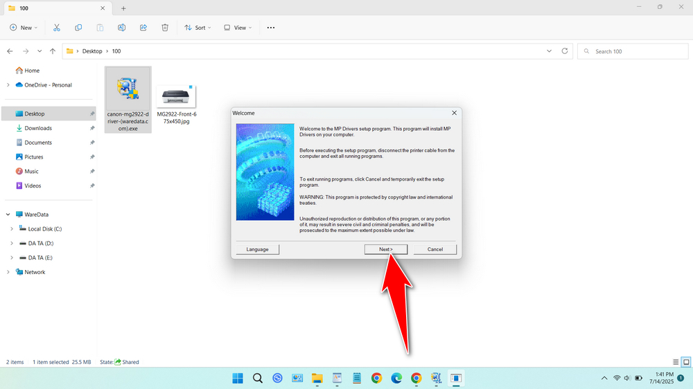Screen dimensions: 693x389
Task: Collapse the WareData tree node
Action: [x=8, y=215]
